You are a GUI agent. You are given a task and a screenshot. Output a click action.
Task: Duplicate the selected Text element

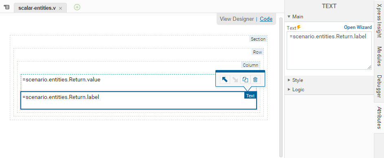pos(245,80)
